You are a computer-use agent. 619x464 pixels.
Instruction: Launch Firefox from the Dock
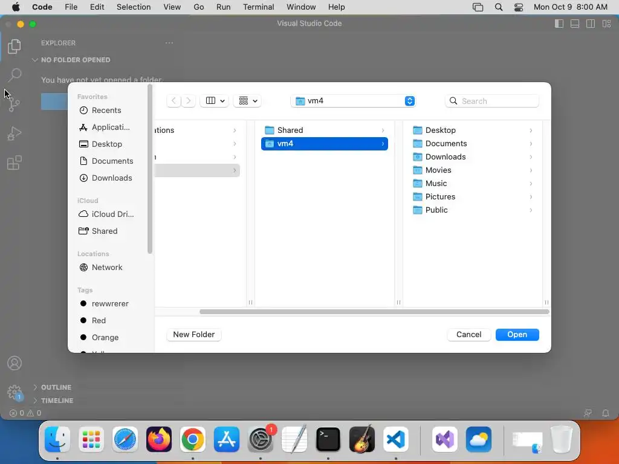pos(159,439)
